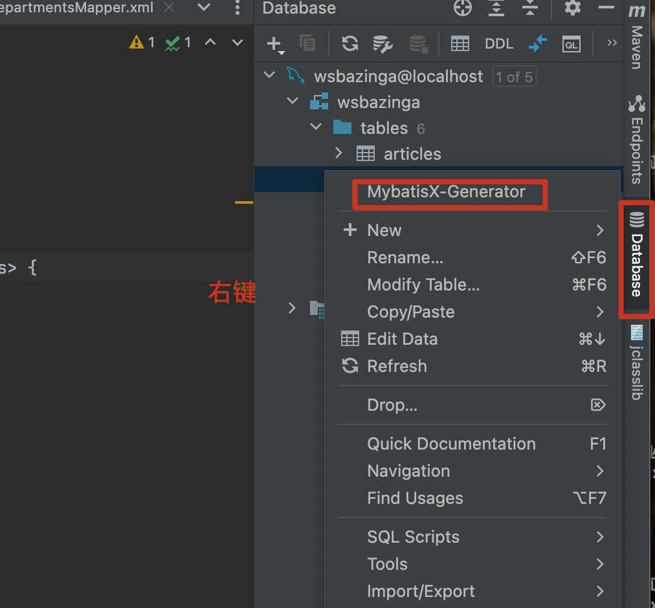Select Find Usages menu item
Image resolution: width=655 pixels, height=608 pixels.
coord(472,498)
